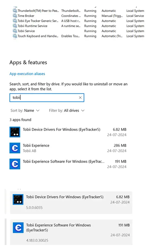Viewport: 160px width, 248px height.
Task: Click the version number 4.183.0.30025
Action: coord(37,240)
